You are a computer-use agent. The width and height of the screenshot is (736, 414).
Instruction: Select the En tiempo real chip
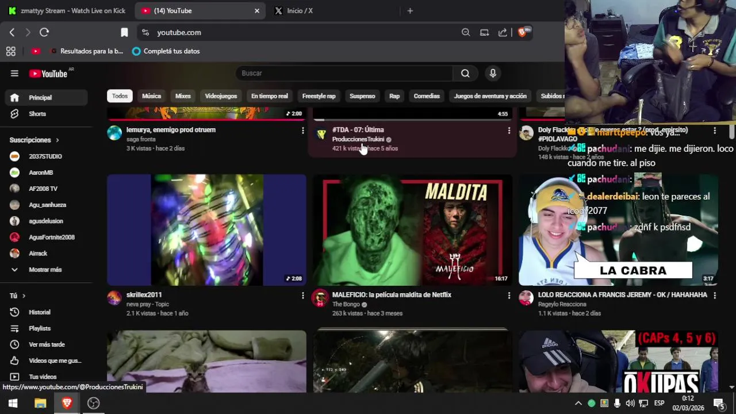(269, 96)
